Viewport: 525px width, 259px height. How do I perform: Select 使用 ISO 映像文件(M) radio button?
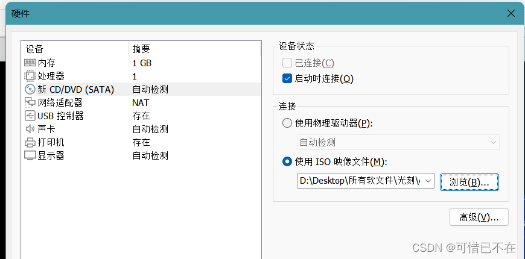pos(287,161)
